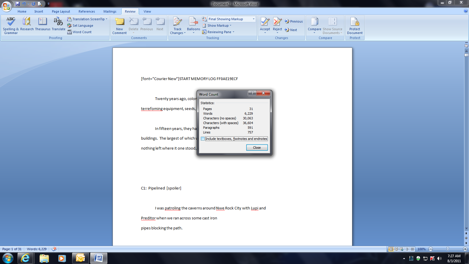Screen dimensions: 469x264
Task: Click the zoom slider handle
Action: click(448, 249)
